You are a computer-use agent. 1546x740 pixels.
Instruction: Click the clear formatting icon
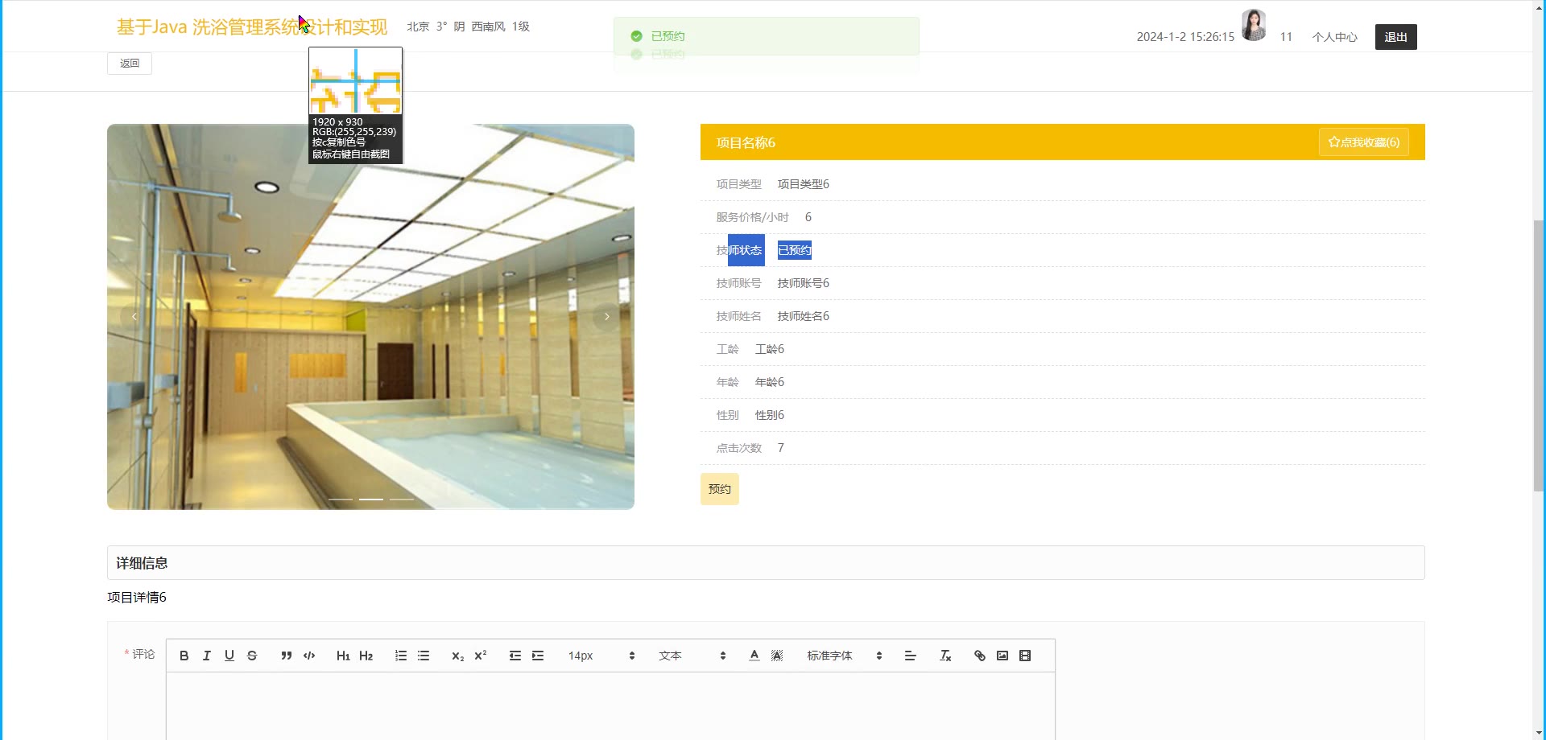point(945,656)
